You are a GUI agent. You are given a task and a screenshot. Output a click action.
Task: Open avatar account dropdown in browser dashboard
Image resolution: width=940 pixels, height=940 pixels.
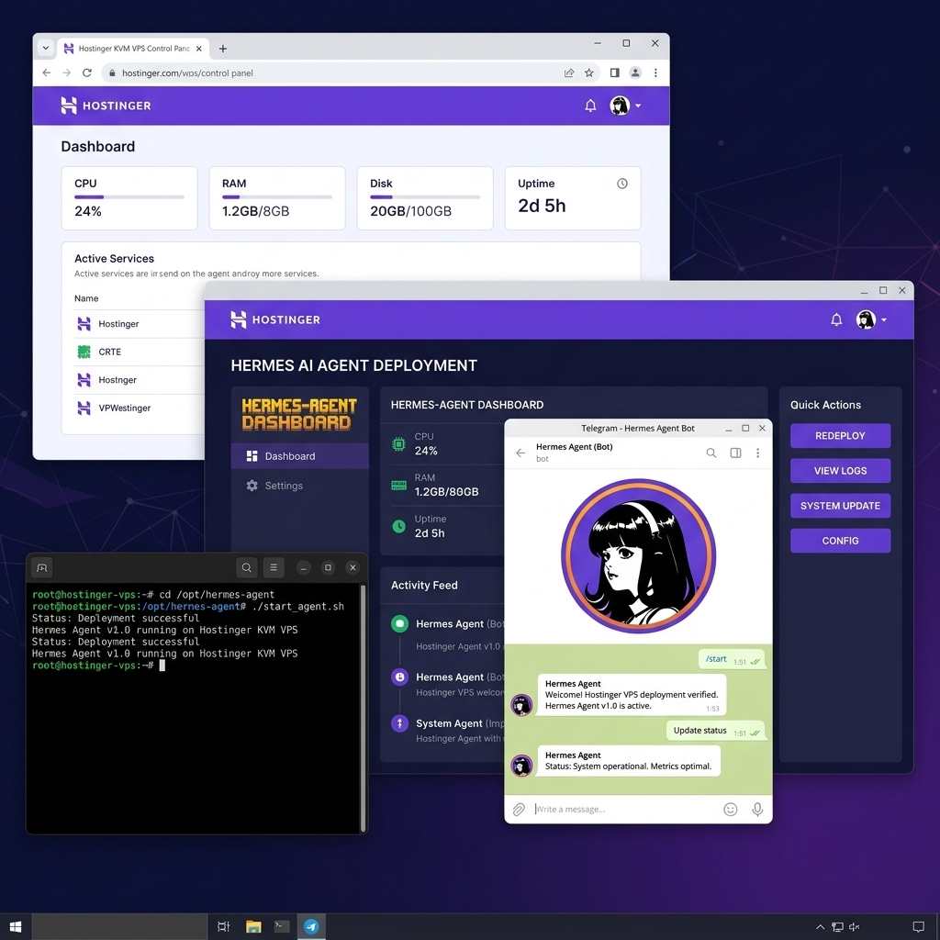click(625, 106)
